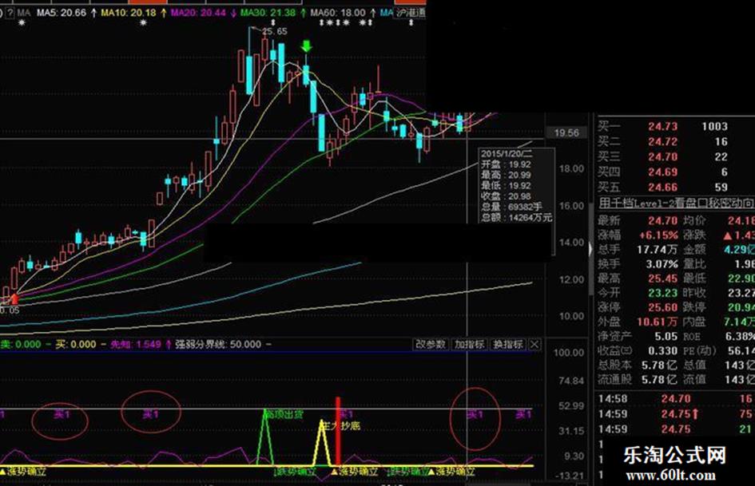Click the 总手 value 17.74万

[657, 250]
